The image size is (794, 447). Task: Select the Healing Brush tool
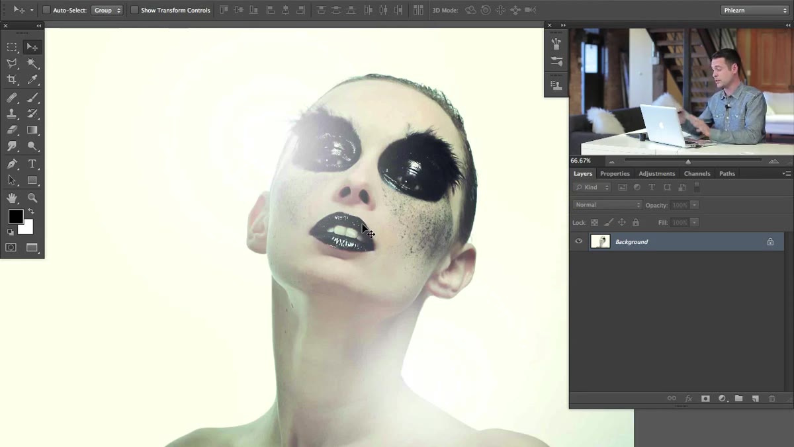point(12,98)
